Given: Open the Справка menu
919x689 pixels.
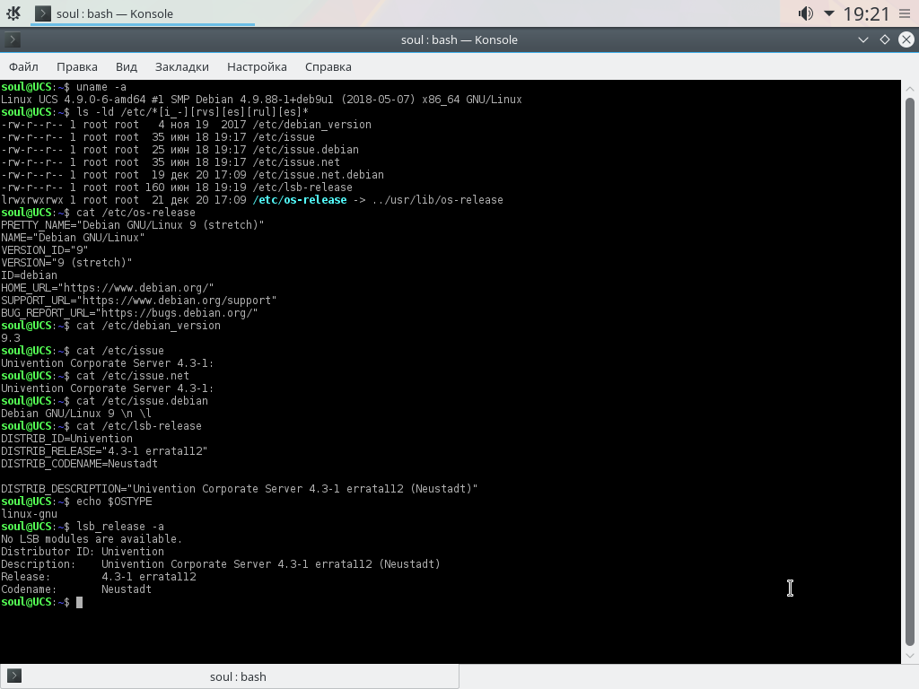Looking at the screenshot, I should click(x=328, y=66).
